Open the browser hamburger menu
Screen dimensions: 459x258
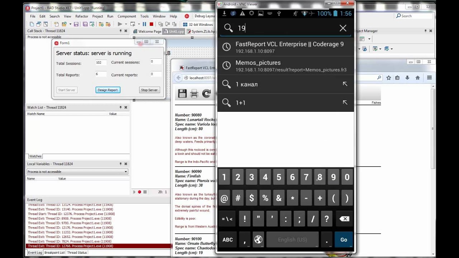pyautogui.click(x=429, y=78)
